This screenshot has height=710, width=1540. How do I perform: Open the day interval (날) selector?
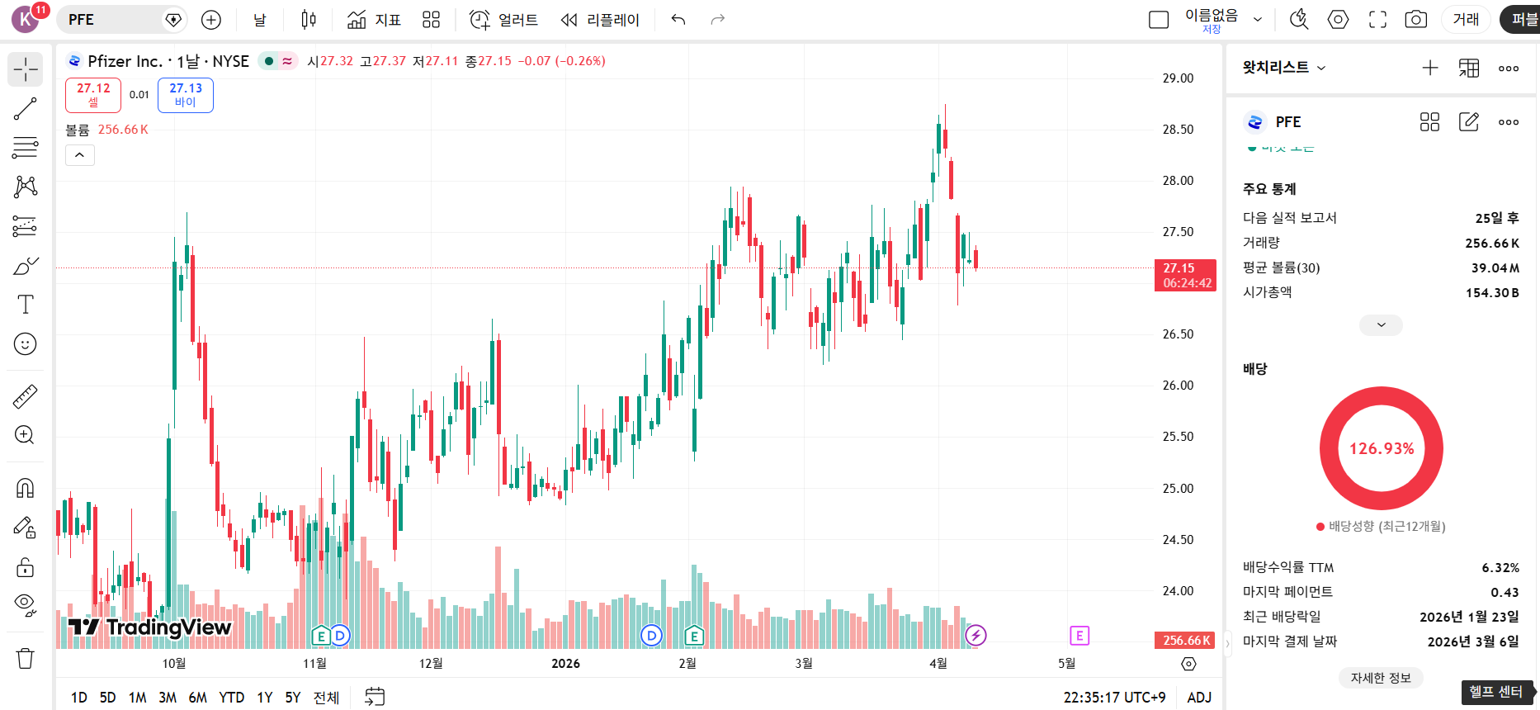pyautogui.click(x=260, y=20)
